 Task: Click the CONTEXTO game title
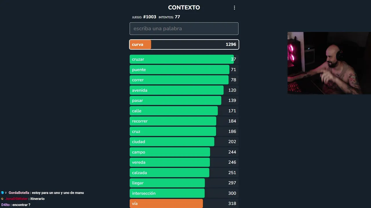pos(184,8)
